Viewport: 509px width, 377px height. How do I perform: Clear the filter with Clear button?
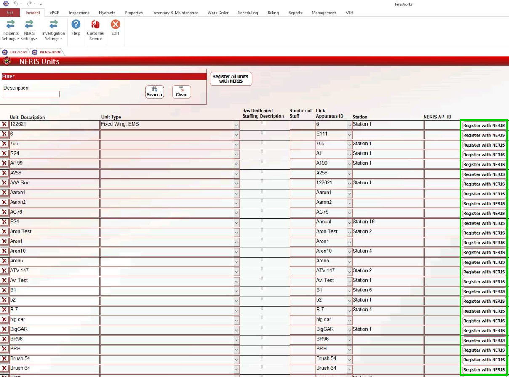[181, 91]
